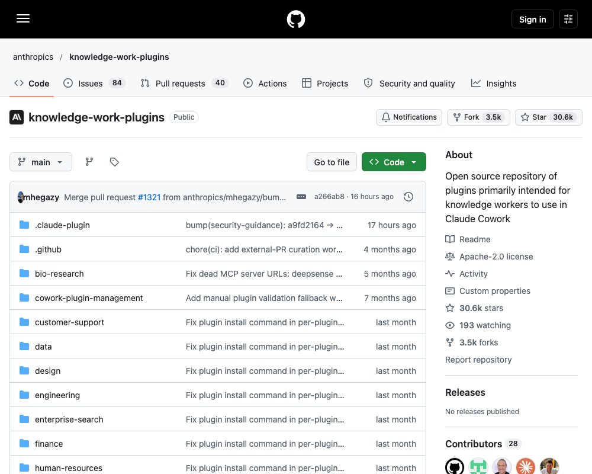The width and height of the screenshot is (592, 474).
Task: Open the human-resources folder
Action: 68,468
